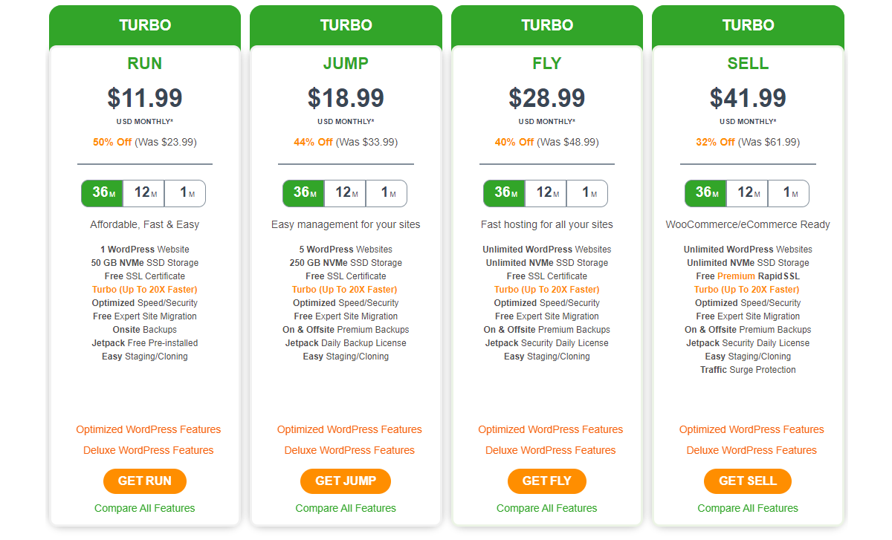Open Compare All Features under Jump plan
This screenshot has height=540, width=892.
click(346, 508)
